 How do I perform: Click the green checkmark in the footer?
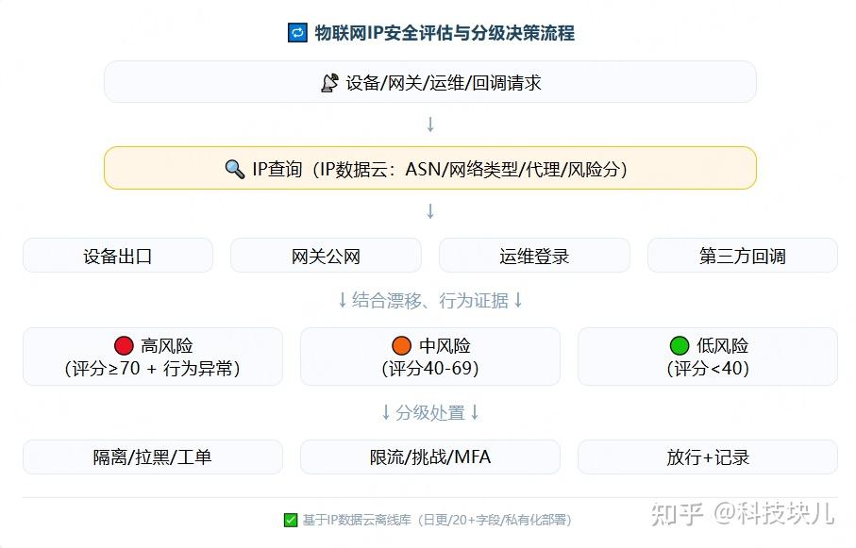(291, 520)
